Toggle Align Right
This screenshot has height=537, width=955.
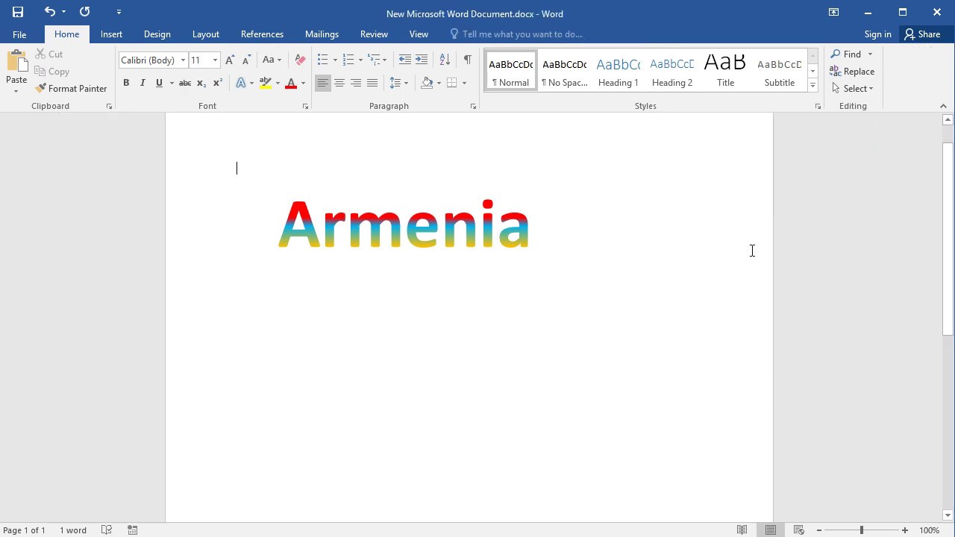coord(356,83)
